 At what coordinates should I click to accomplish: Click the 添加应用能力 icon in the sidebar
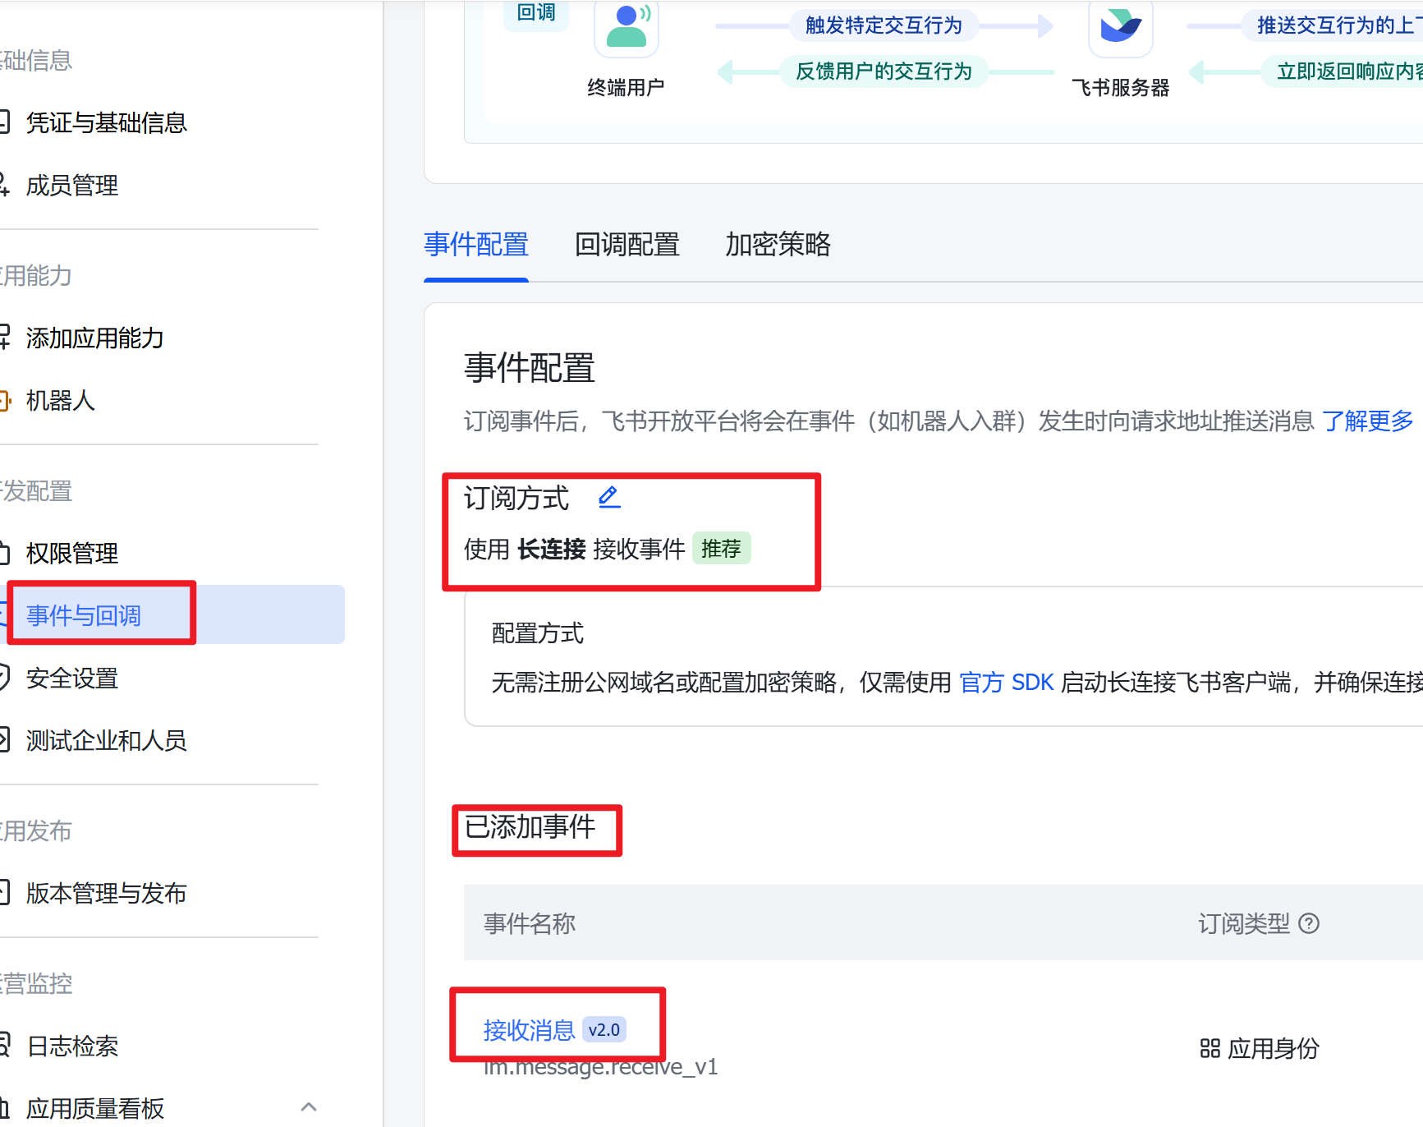click(4, 338)
